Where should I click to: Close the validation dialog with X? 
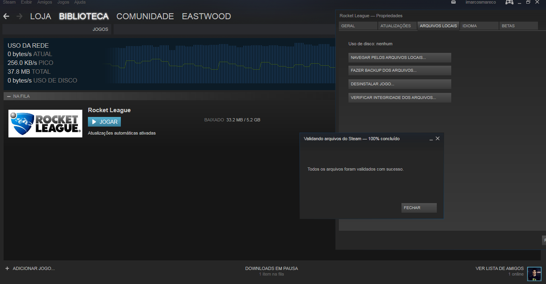[438, 138]
